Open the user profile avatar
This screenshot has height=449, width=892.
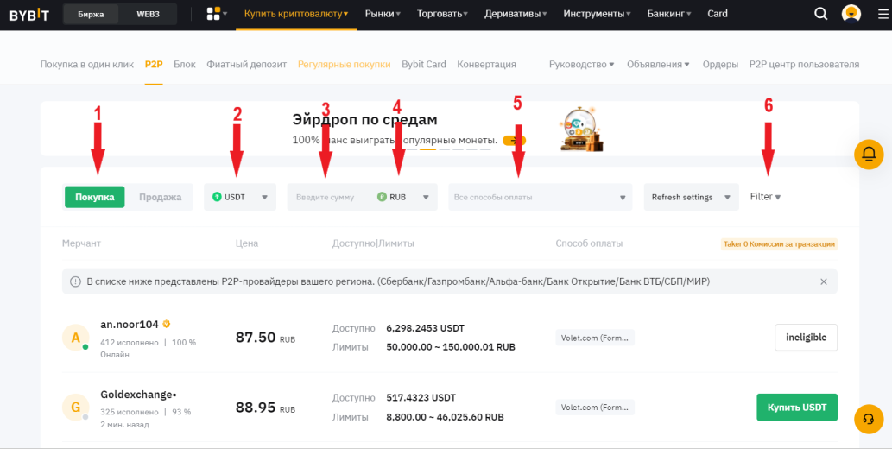[851, 14]
